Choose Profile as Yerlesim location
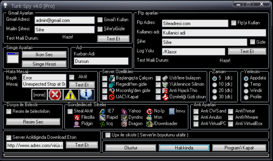 (x=246, y=97)
